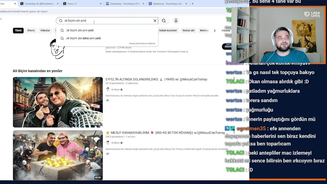Open the 800 KG beton rövanşı thumbnail
The image size is (327, 184).
[x=58, y=155]
